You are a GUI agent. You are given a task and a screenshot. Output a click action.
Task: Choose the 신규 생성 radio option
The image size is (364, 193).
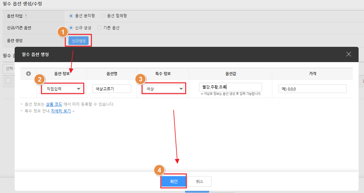[71, 28]
